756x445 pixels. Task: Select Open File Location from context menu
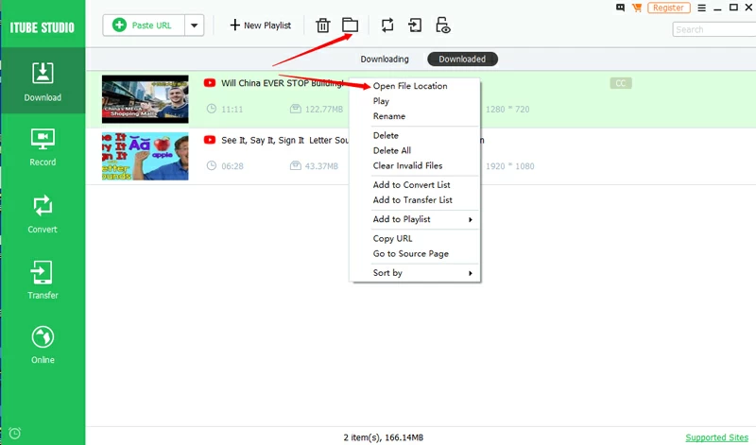coord(410,86)
